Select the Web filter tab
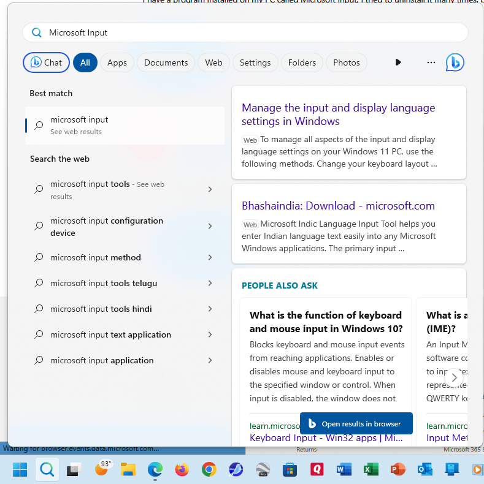 click(213, 62)
